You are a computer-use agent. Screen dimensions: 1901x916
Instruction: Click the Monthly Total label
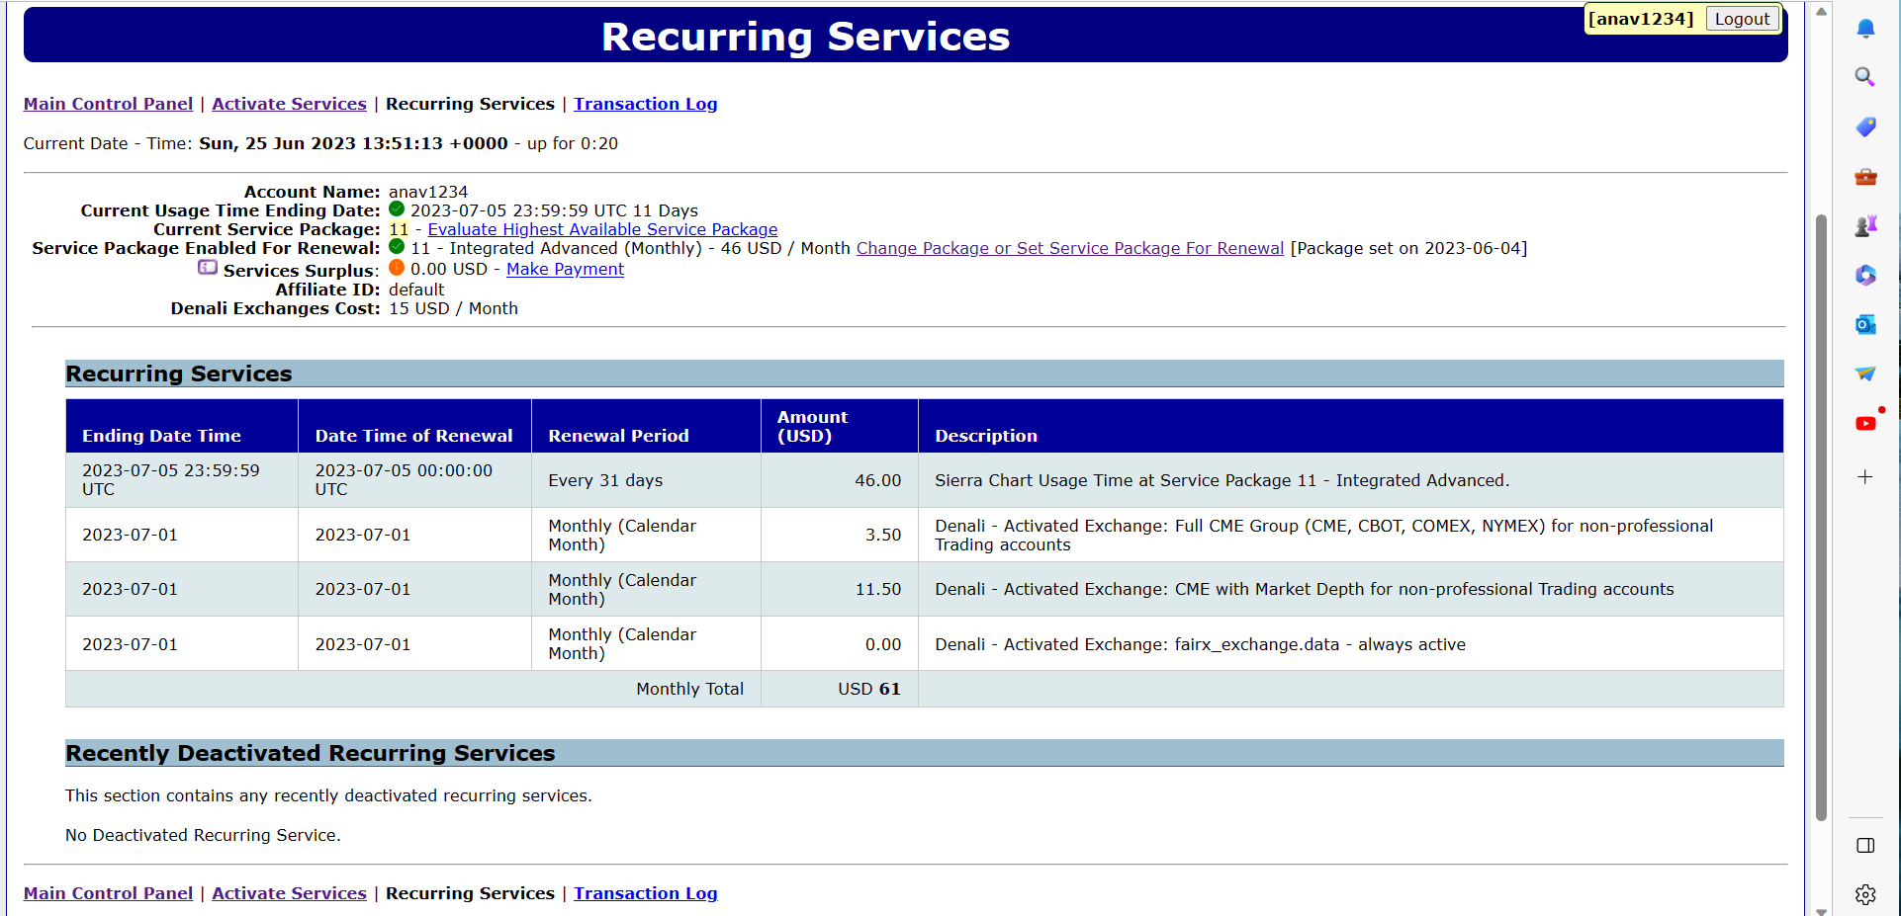(689, 689)
